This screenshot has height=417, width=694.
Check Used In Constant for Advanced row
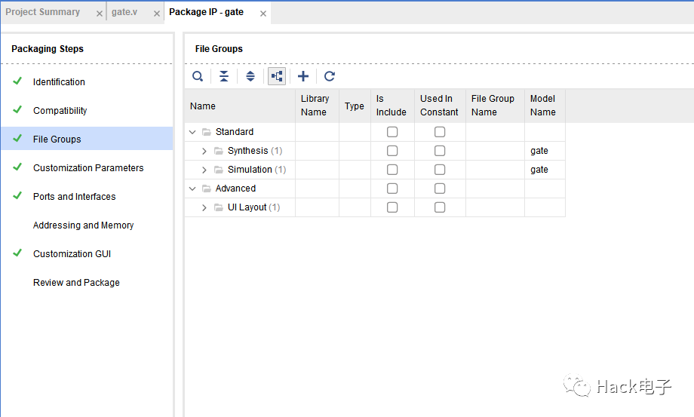coord(440,189)
